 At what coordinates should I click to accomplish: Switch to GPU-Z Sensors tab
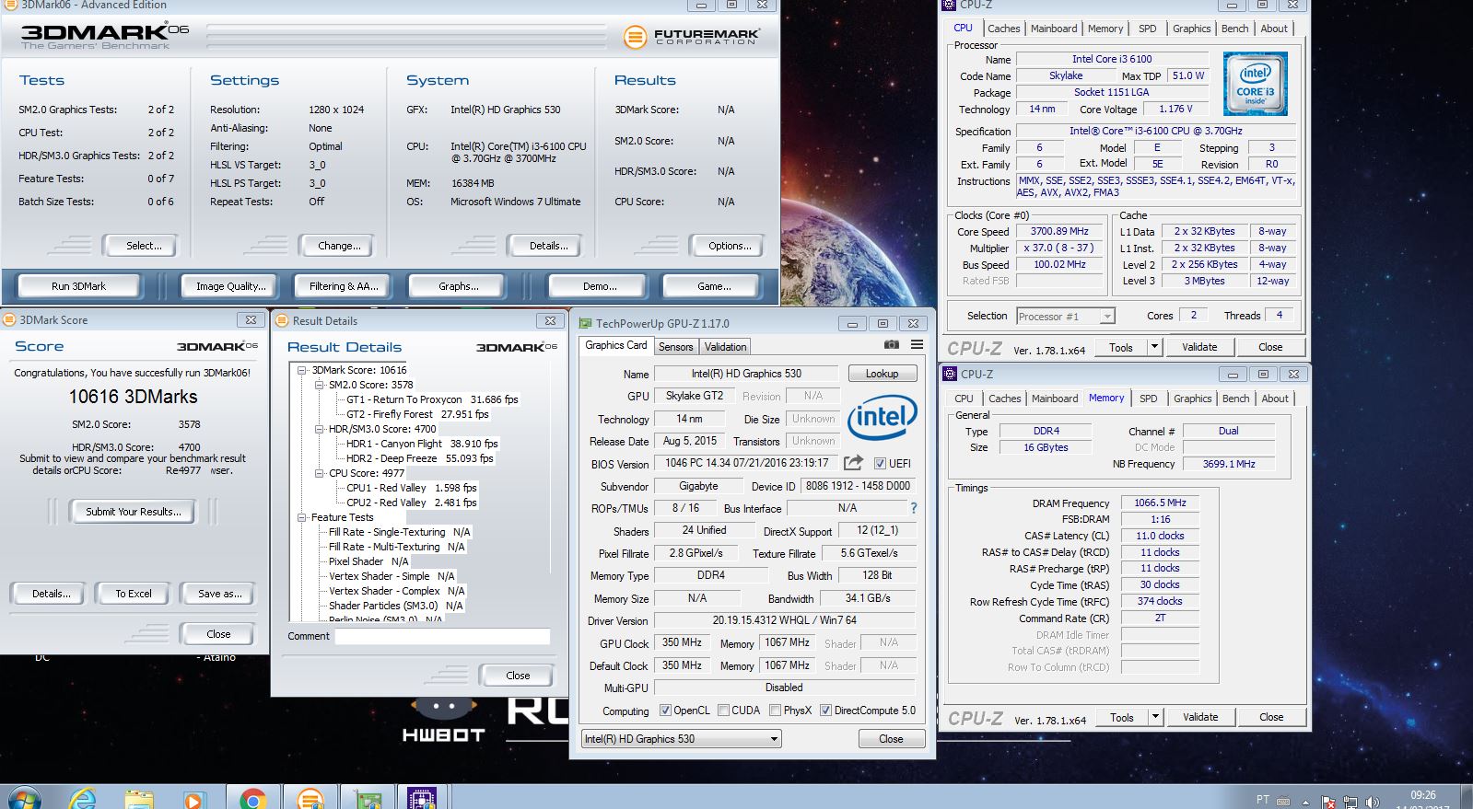tap(675, 347)
